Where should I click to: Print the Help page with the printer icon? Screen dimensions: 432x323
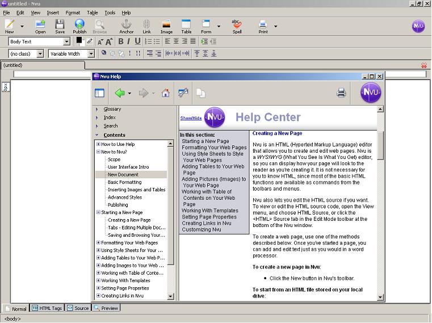pyautogui.click(x=341, y=93)
